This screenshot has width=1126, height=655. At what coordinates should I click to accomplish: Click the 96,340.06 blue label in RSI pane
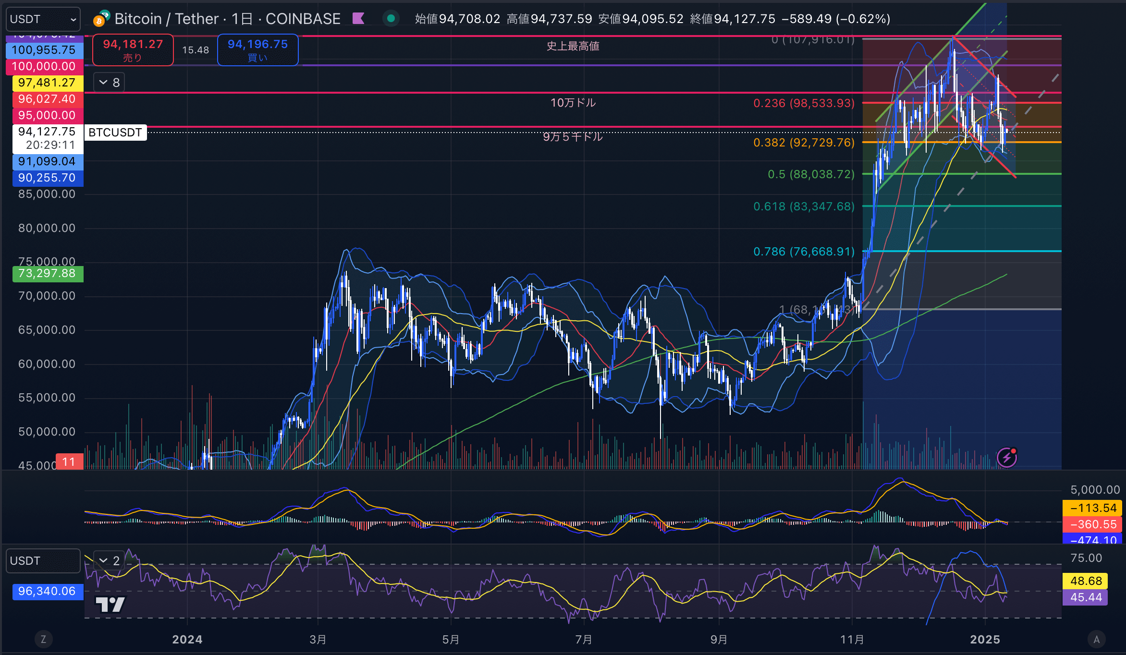click(47, 591)
